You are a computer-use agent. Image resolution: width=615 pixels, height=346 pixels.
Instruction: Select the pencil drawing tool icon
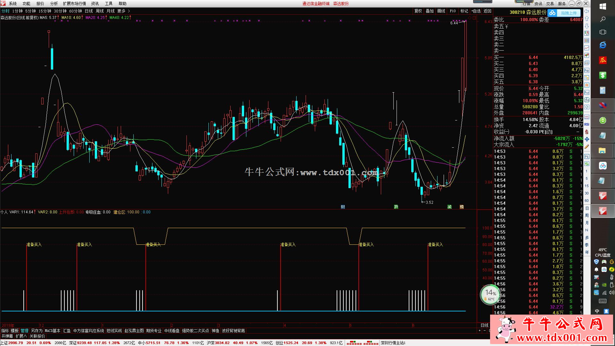pyautogui.click(x=586, y=146)
